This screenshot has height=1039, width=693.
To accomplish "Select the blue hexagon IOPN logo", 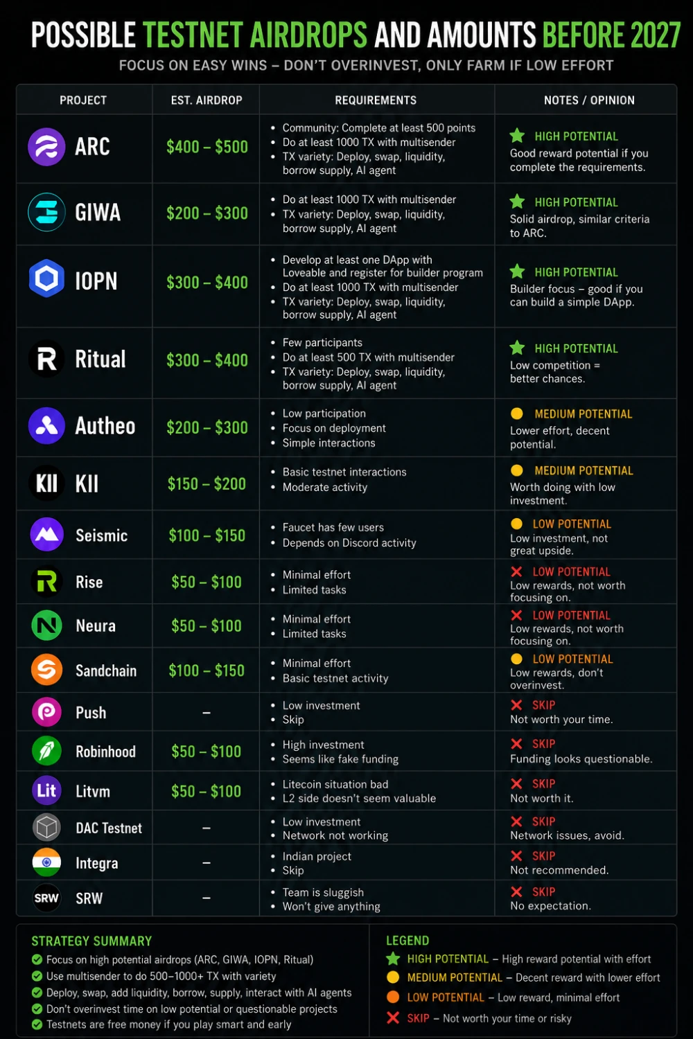I will click(46, 279).
